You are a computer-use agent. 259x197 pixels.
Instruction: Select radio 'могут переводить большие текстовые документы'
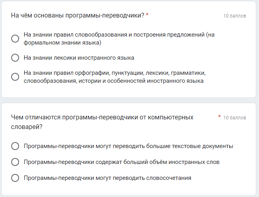(x=15, y=146)
